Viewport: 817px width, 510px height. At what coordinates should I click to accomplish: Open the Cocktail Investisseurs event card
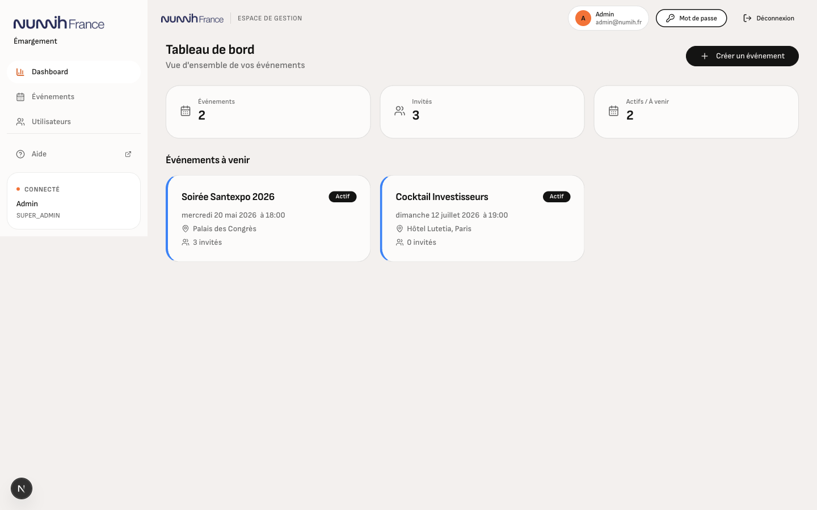click(x=482, y=218)
